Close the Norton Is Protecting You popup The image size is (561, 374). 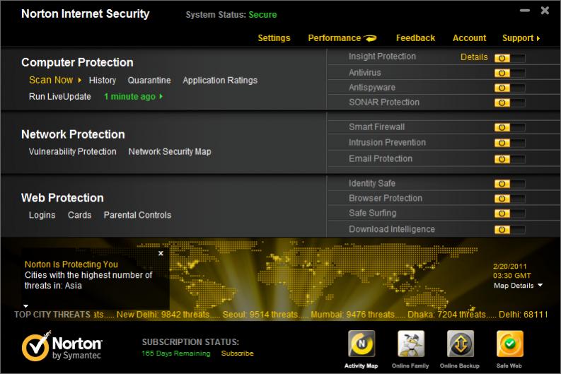coord(161,253)
